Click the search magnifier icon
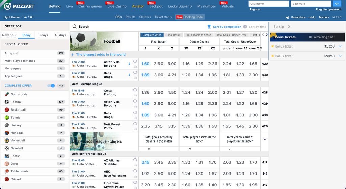This screenshot has width=346, height=189. click(x=75, y=26)
